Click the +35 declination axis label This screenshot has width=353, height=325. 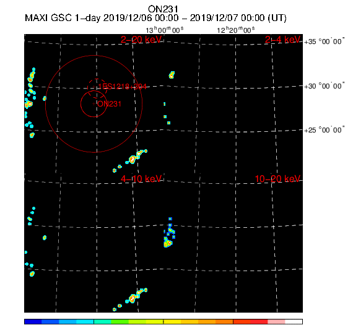[324, 41]
